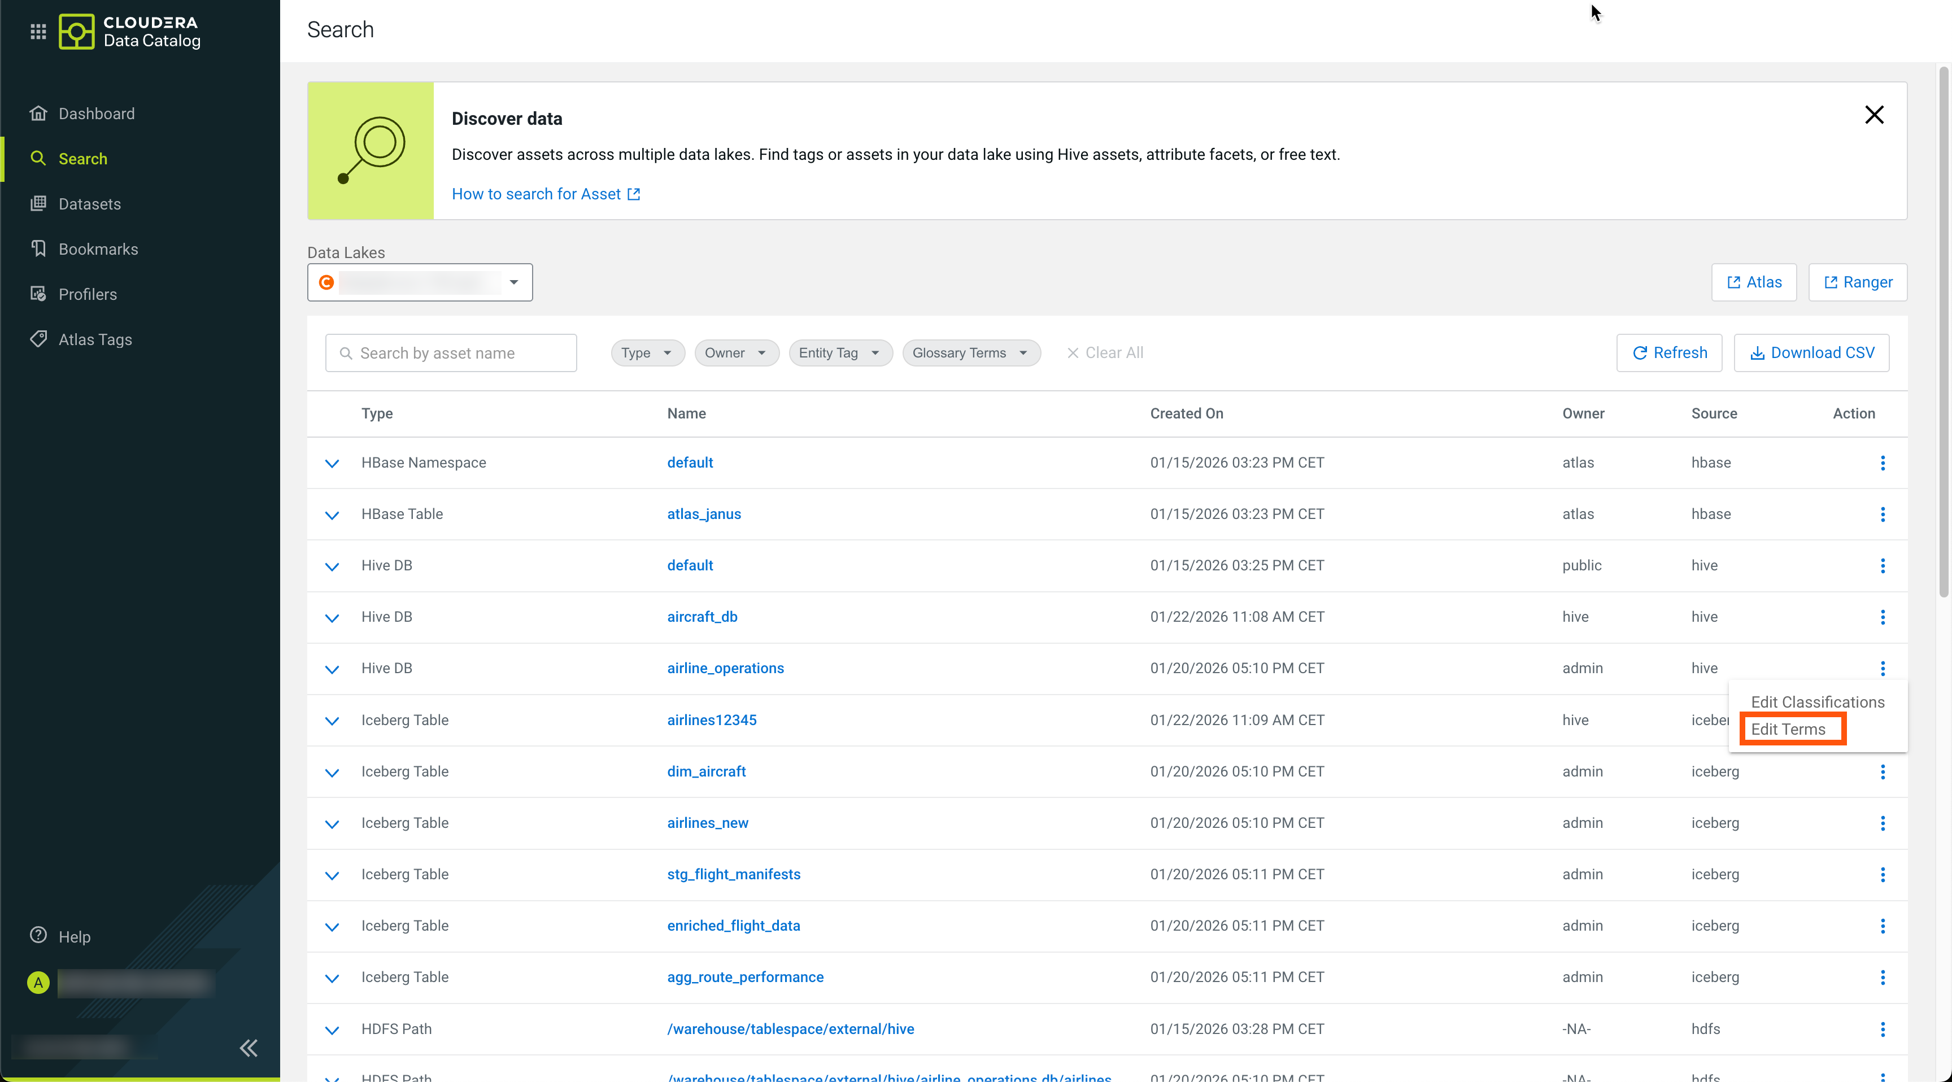The height and width of the screenshot is (1082, 1952).
Task: Expand the airline_operations row chevron
Action: (x=331, y=669)
